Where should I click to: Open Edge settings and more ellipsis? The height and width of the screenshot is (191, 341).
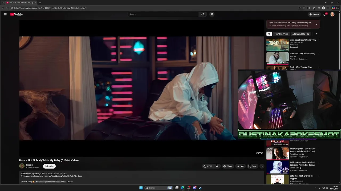pos(328,8)
